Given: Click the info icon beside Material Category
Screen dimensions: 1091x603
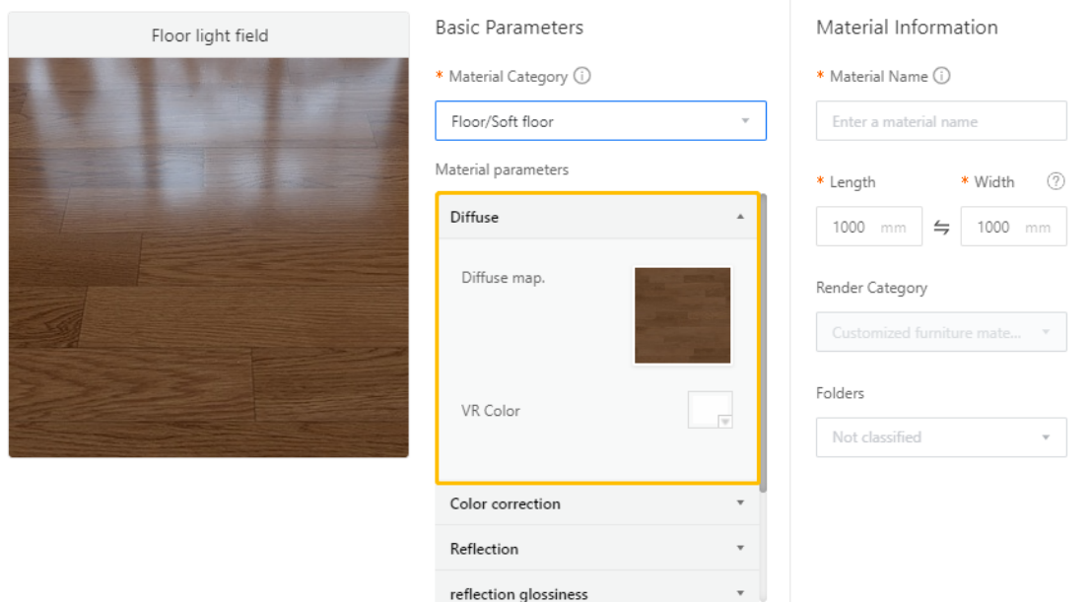Looking at the screenshot, I should (582, 76).
